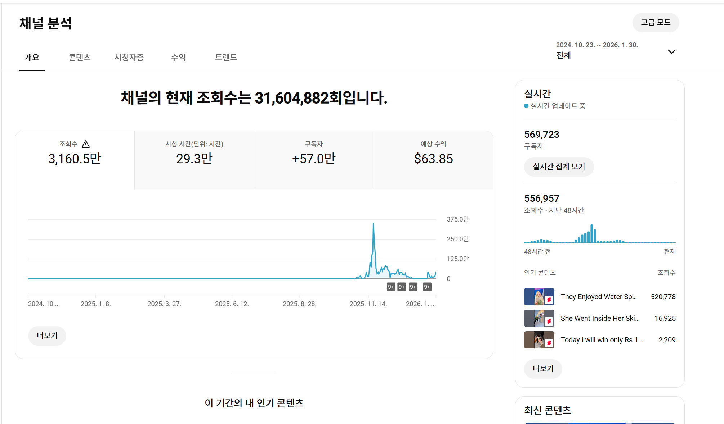This screenshot has width=724, height=424.
Task: Click the warning triangle icon beside 조회수
Action: click(86, 144)
